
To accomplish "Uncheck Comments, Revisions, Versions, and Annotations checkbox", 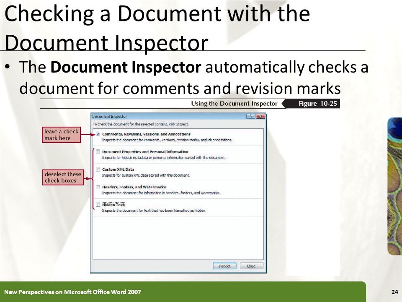I will (x=98, y=134).
